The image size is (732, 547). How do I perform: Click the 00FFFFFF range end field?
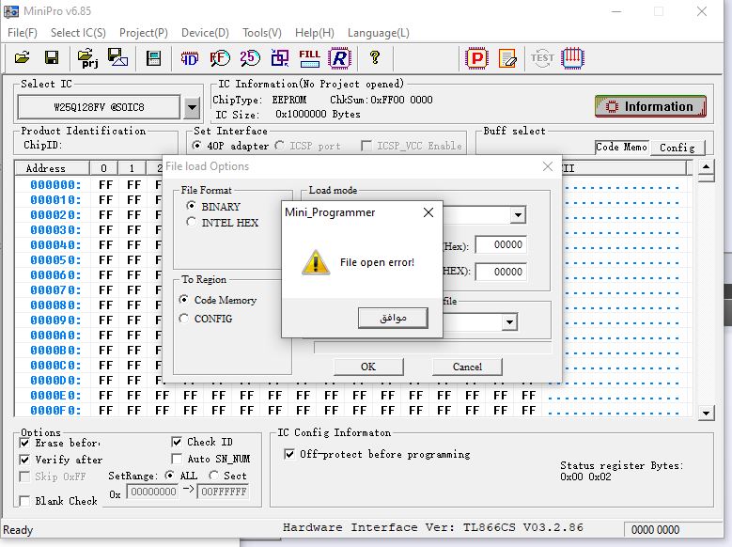[223, 492]
